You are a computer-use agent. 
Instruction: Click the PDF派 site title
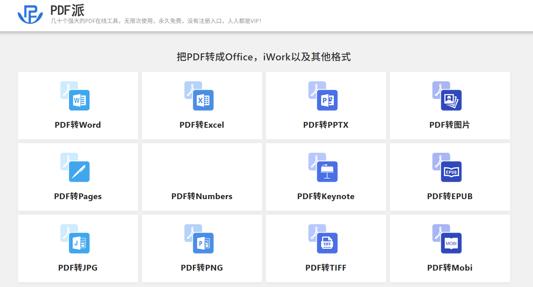pyautogui.click(x=67, y=10)
